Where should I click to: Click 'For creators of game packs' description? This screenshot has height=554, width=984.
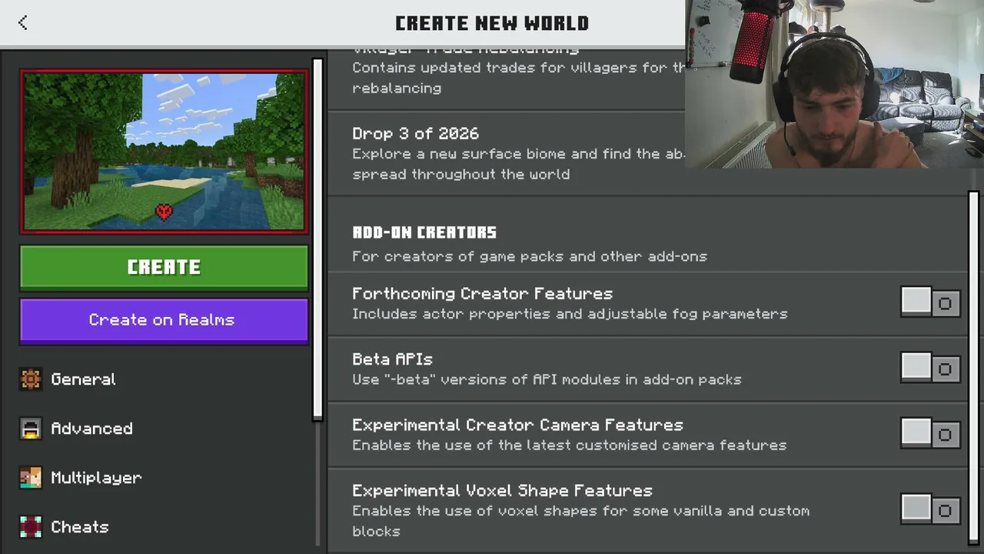coord(530,256)
